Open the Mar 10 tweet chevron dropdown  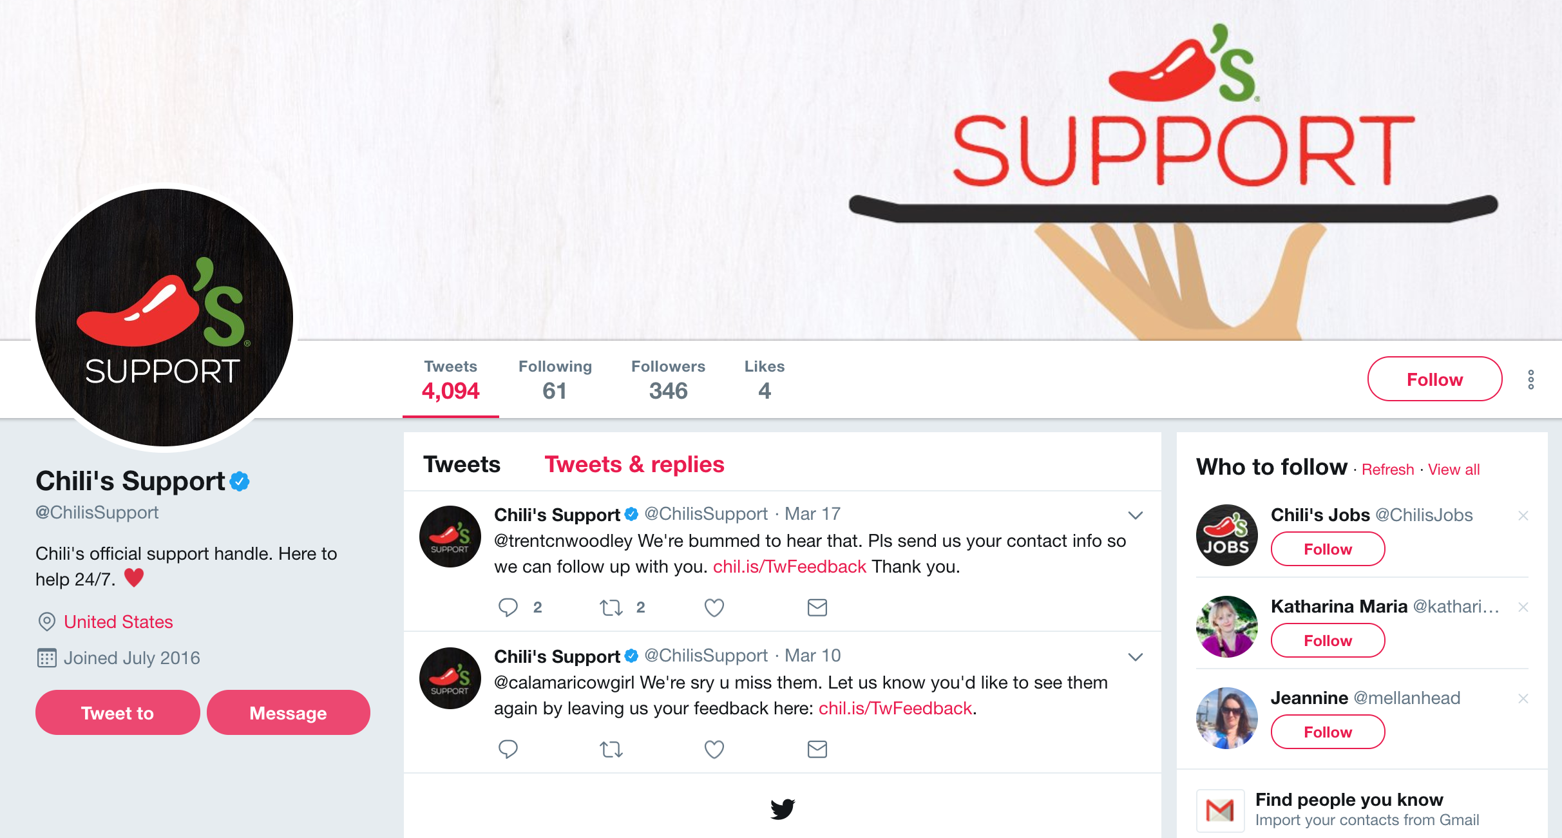click(1136, 657)
